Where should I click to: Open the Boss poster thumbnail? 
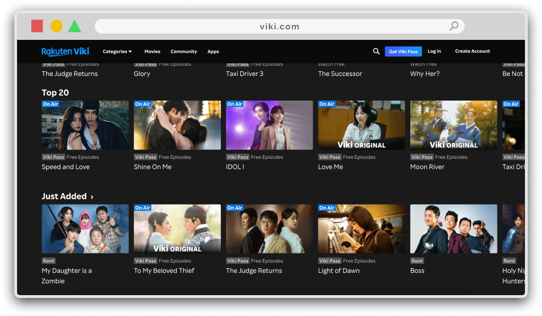(453, 229)
